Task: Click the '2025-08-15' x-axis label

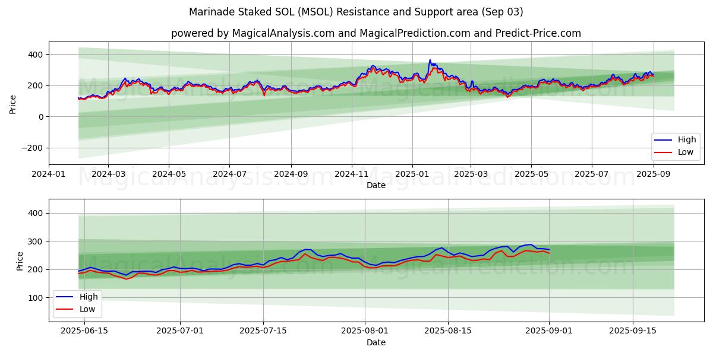Action: (449, 330)
